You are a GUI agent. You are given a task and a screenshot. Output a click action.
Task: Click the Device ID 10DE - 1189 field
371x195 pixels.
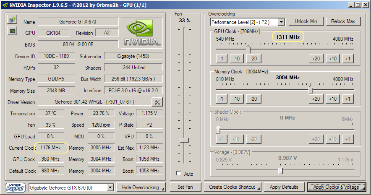point(56,56)
